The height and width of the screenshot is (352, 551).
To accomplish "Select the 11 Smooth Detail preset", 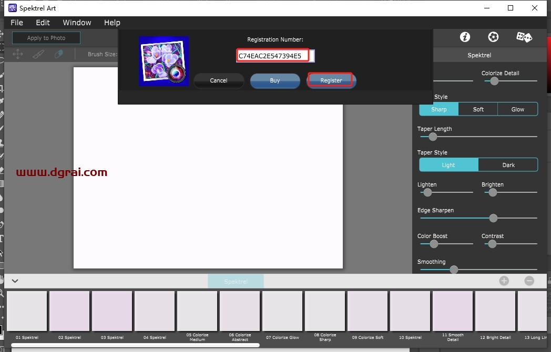I will tap(453, 311).
